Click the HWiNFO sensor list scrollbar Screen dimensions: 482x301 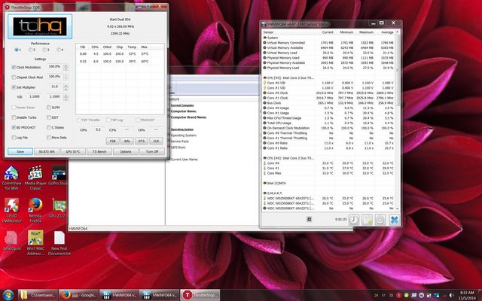click(x=397, y=120)
